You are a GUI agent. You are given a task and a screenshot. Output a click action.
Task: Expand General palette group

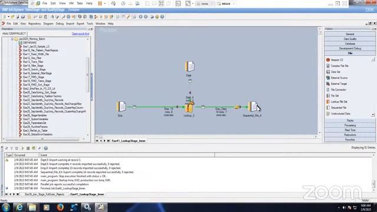(x=350, y=34)
